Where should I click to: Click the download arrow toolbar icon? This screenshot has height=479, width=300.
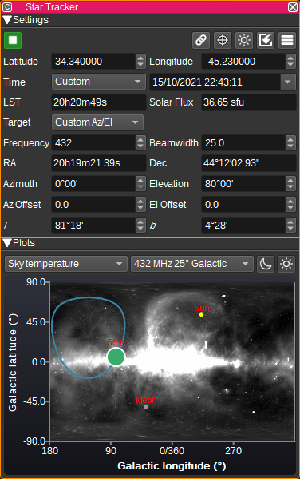click(266, 40)
